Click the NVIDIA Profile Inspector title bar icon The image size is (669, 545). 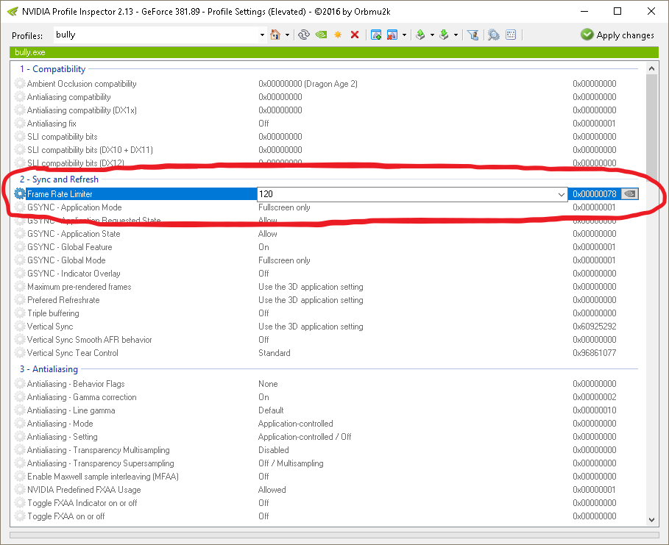point(13,12)
